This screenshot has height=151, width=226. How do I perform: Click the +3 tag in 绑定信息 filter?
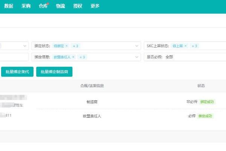(82, 57)
